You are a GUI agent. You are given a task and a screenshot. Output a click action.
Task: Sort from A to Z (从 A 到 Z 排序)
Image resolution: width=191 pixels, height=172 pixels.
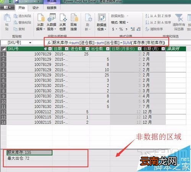pyautogui.click(x=158, y=16)
